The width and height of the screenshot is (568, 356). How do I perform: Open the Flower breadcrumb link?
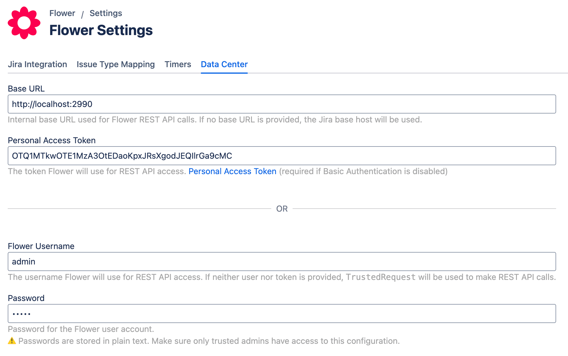tap(62, 13)
